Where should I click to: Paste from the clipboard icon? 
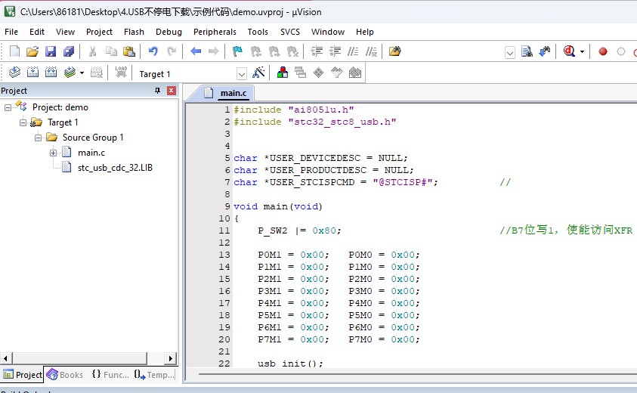(128, 51)
